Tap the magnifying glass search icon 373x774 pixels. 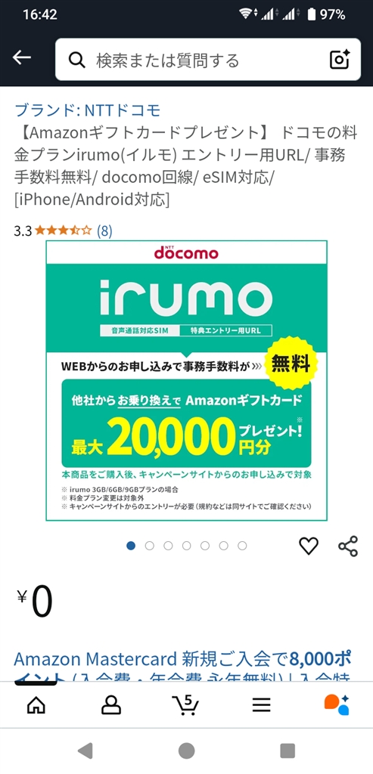77,60
